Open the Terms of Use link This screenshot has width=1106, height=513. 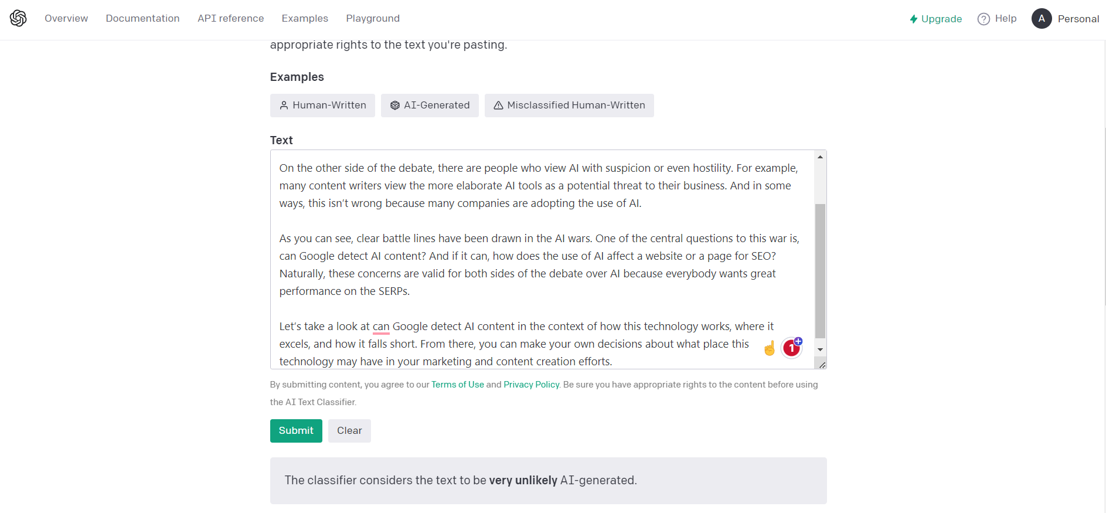pyautogui.click(x=457, y=384)
